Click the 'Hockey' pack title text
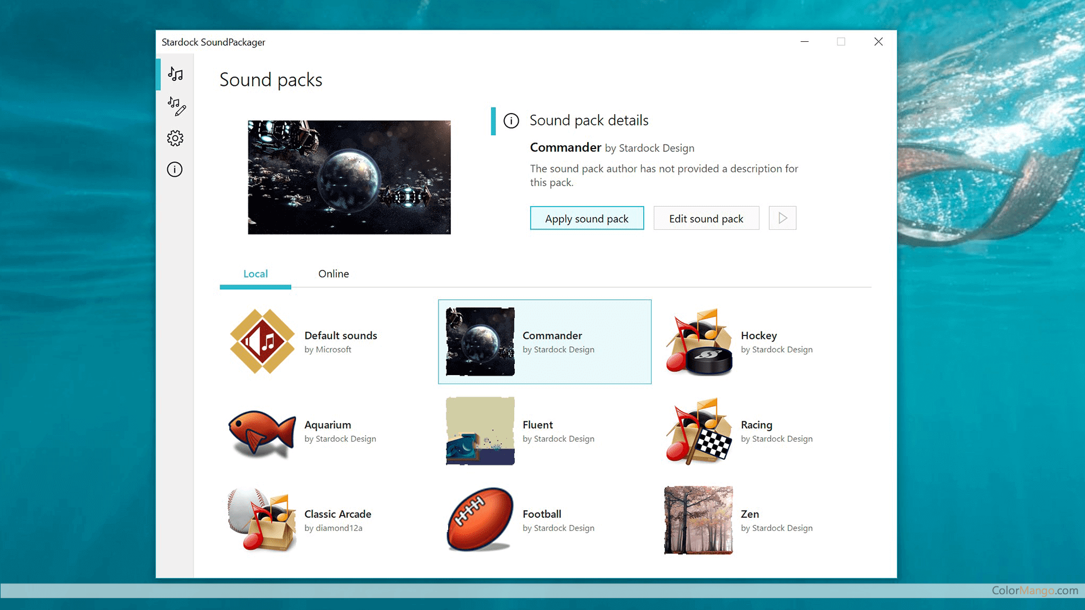The width and height of the screenshot is (1085, 610). (759, 335)
